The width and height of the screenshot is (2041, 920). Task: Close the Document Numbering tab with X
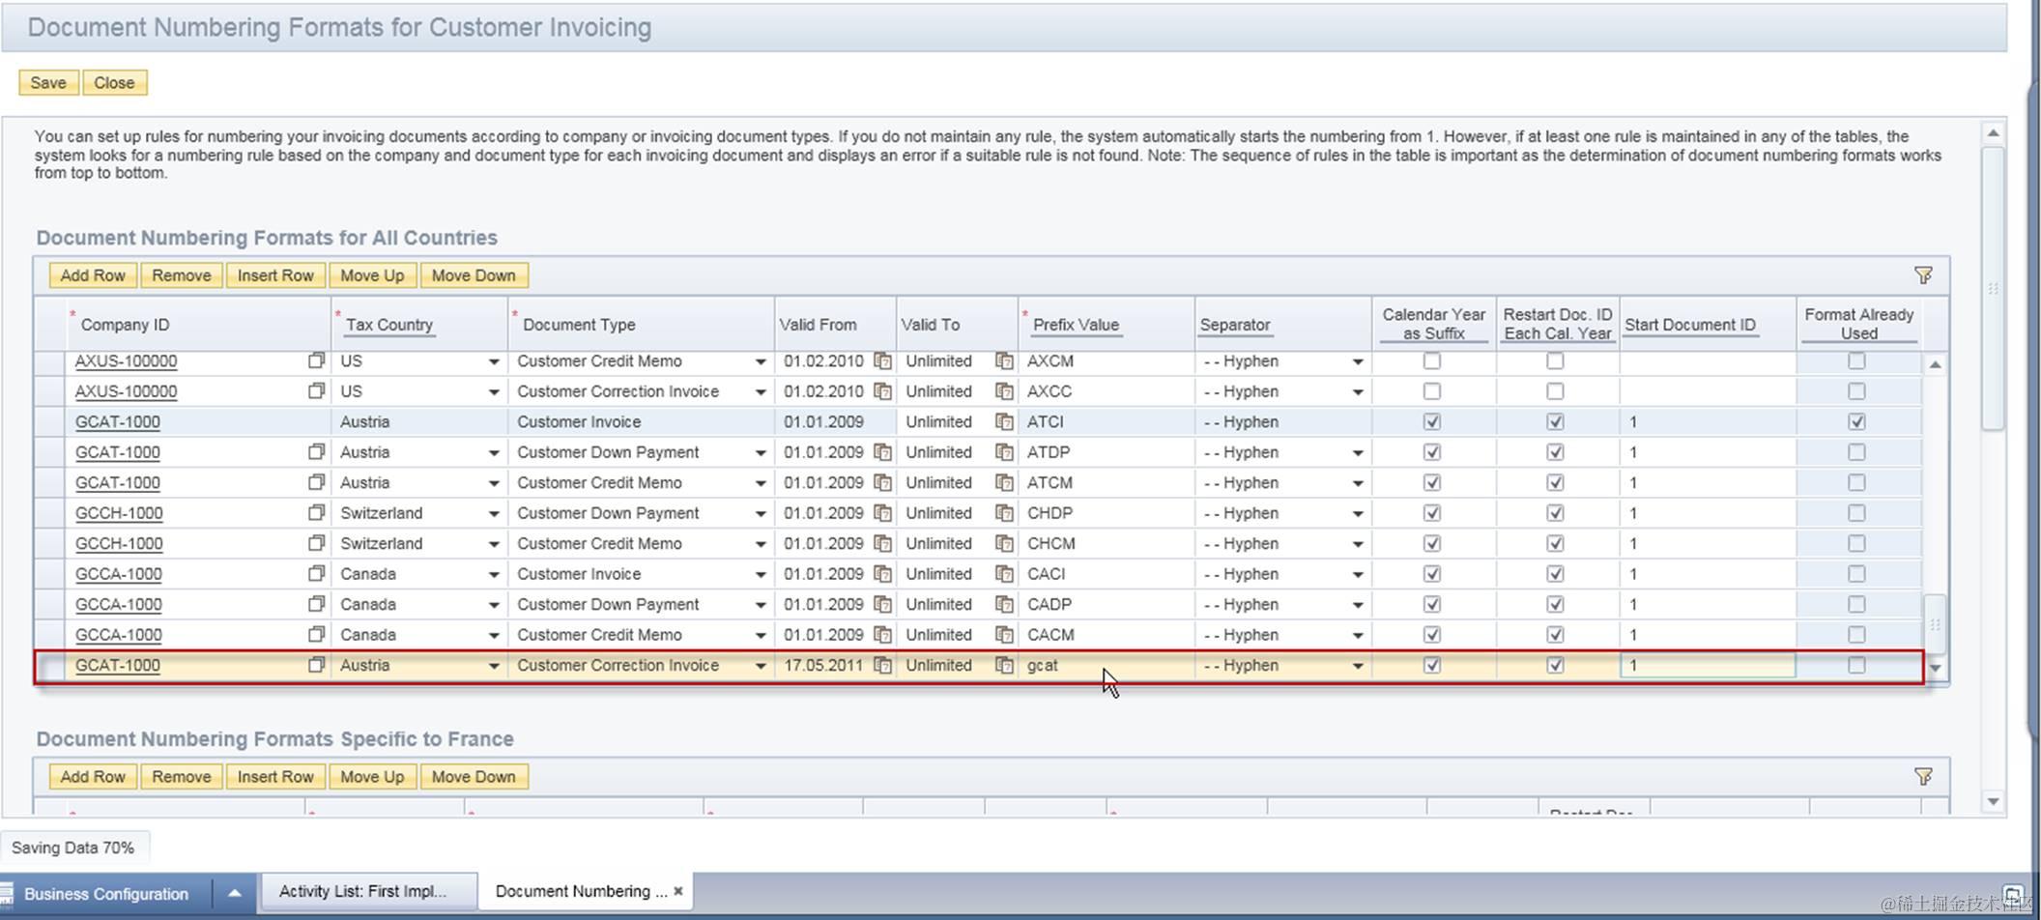[x=678, y=891]
